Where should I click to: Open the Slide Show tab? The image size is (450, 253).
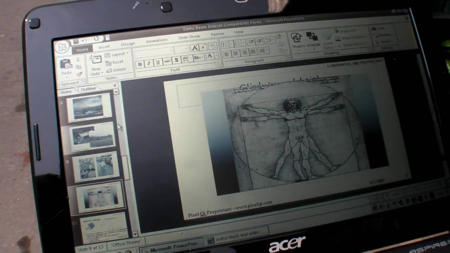click(x=189, y=37)
